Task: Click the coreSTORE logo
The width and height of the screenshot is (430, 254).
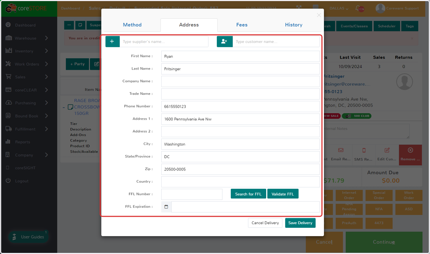Action: pyautogui.click(x=26, y=8)
